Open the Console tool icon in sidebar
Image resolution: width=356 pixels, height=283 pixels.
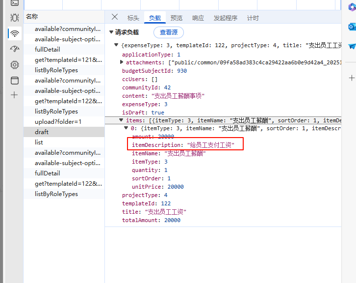[x=15, y=3]
